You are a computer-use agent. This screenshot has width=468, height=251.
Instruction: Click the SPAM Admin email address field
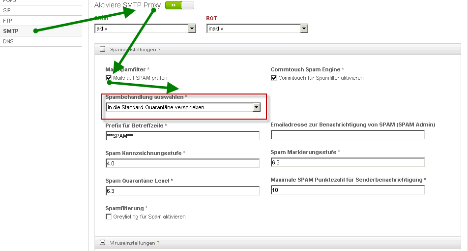[347, 135]
